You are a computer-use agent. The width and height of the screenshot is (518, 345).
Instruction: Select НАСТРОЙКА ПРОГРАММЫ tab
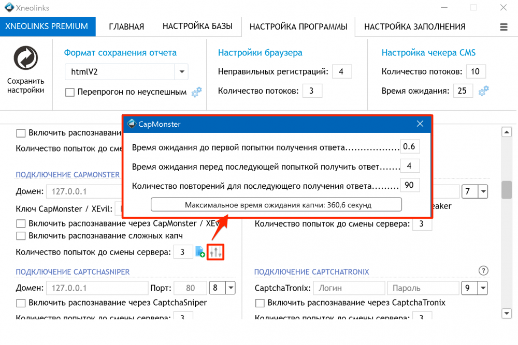298,27
